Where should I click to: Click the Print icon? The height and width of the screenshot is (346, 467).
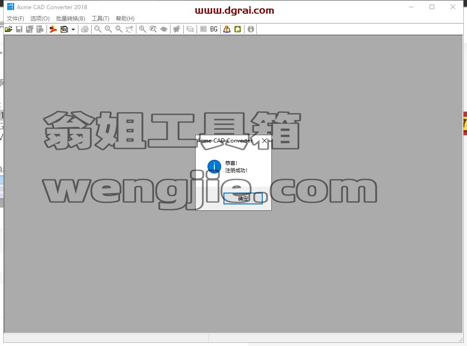(x=85, y=29)
